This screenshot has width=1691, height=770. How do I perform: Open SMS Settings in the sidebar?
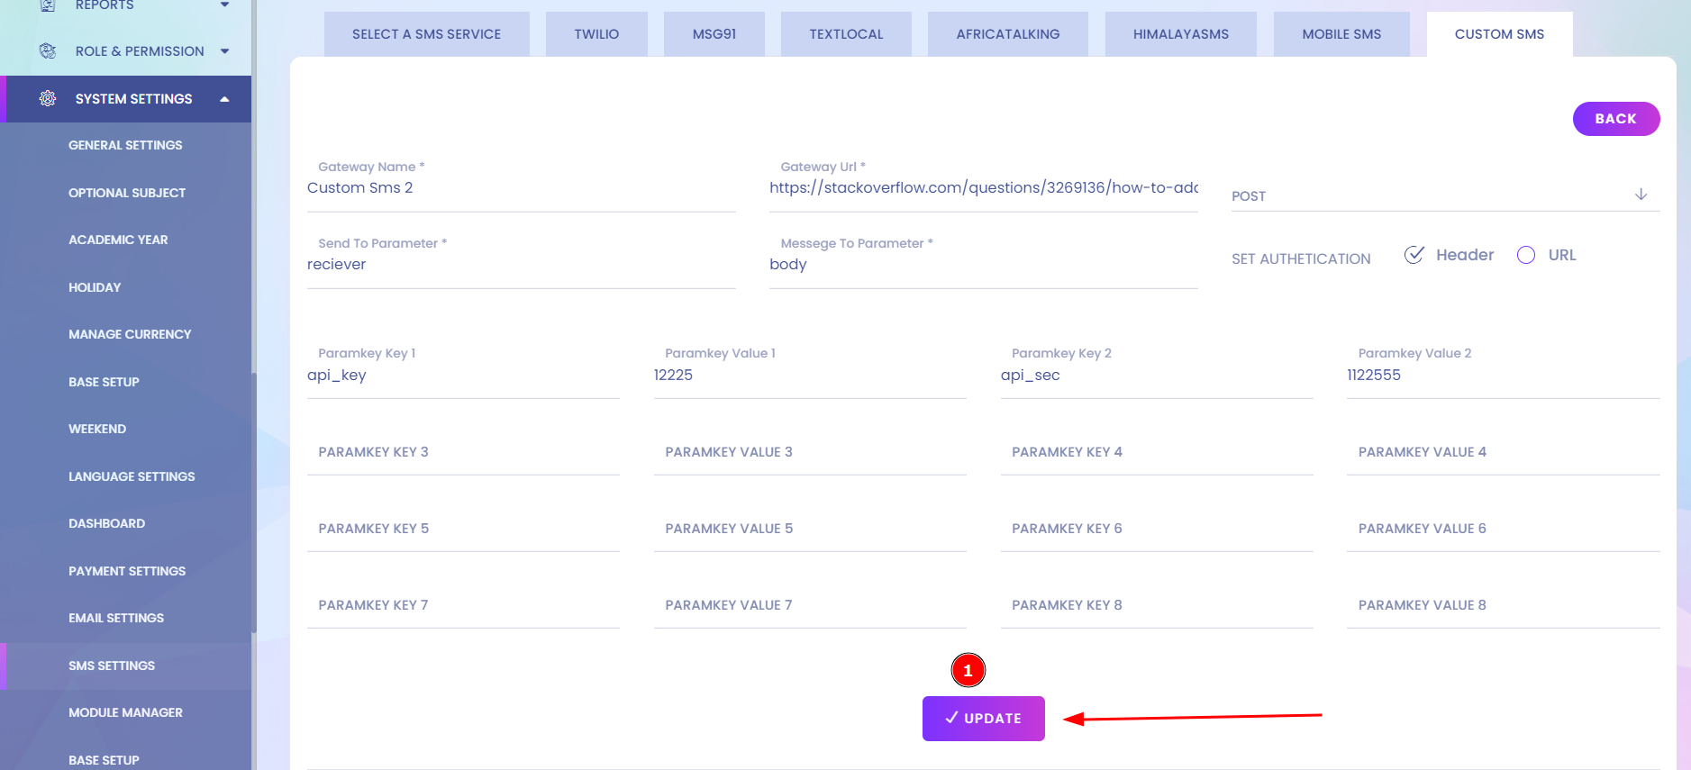coord(112,666)
